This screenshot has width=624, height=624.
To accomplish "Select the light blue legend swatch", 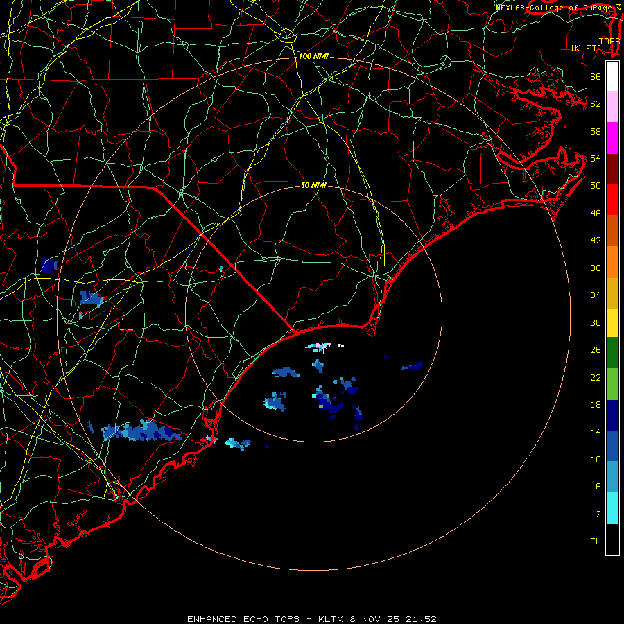I will [612, 477].
